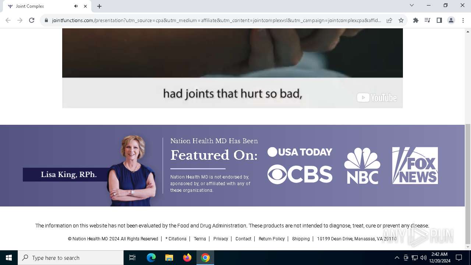Select the jointfunctions.com address bar
The image size is (471, 265).
coord(216,21)
